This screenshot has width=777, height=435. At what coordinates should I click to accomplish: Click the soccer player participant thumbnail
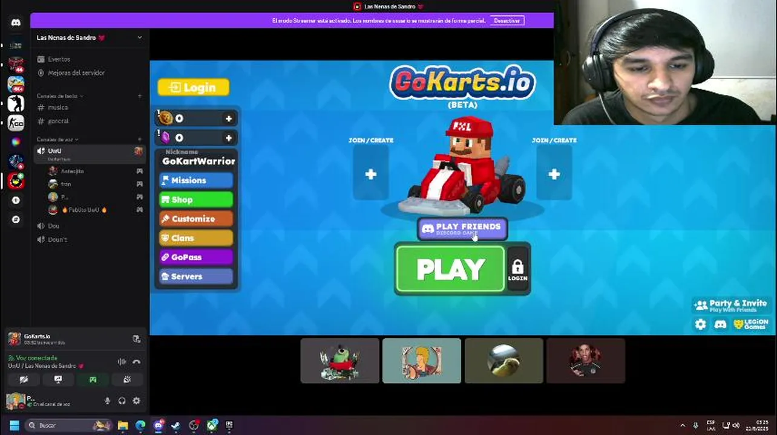point(585,361)
